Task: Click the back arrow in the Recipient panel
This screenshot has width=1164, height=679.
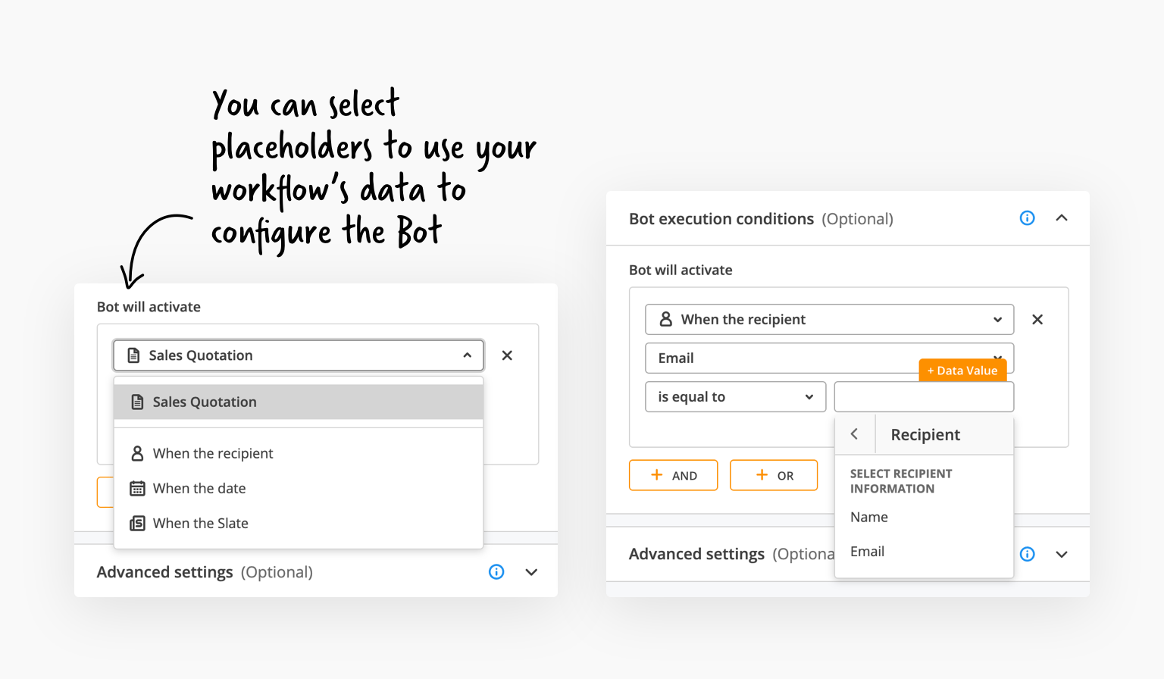Action: (x=855, y=433)
